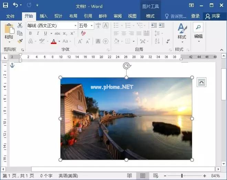Open the 文件 (File) tab
The width and height of the screenshot is (227, 180).
10,16
